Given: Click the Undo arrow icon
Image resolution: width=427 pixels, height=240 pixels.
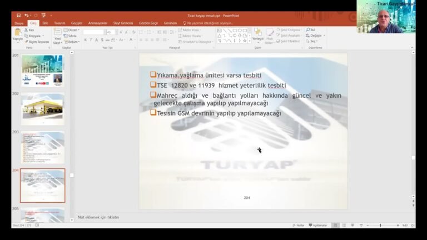Looking at the screenshot, I should point(27,16).
